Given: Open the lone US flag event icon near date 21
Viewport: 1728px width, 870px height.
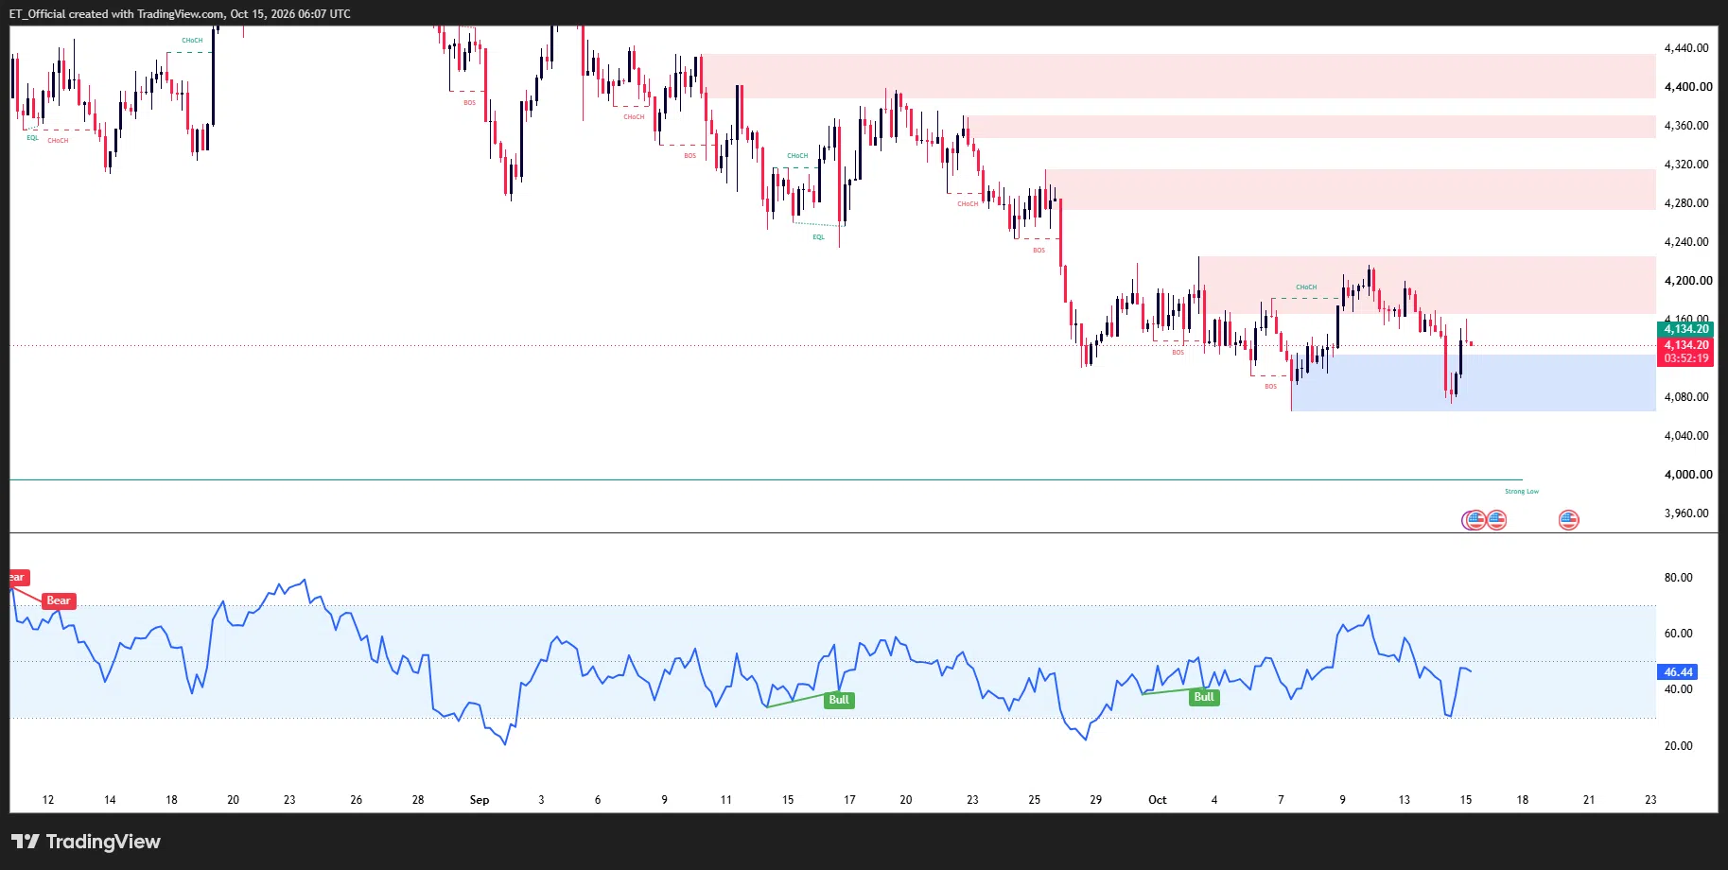Looking at the screenshot, I should [1568, 519].
